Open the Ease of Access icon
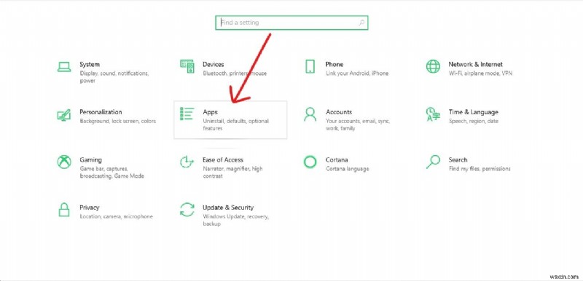 coord(187,162)
